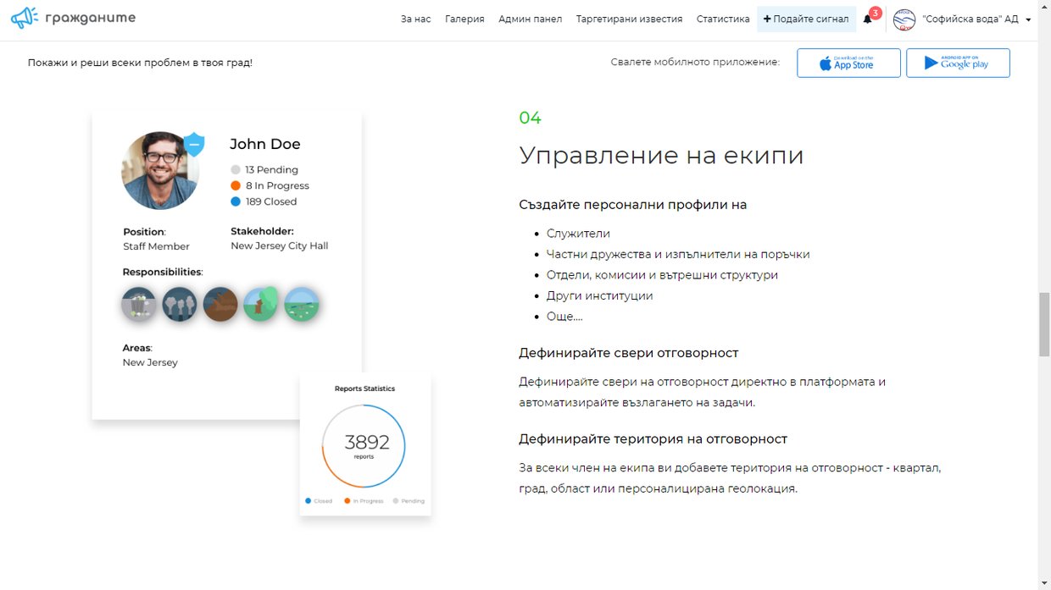Open the Статистика page
Screen dimensions: 1051x590
point(723,19)
